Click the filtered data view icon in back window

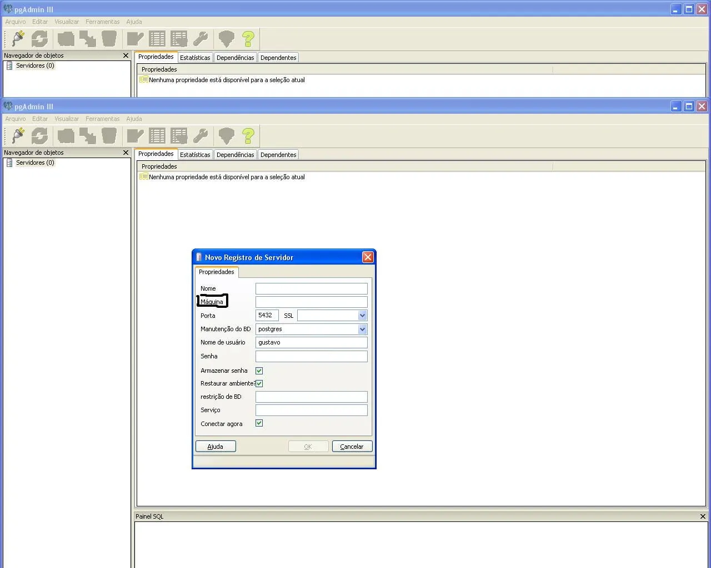tap(179, 38)
